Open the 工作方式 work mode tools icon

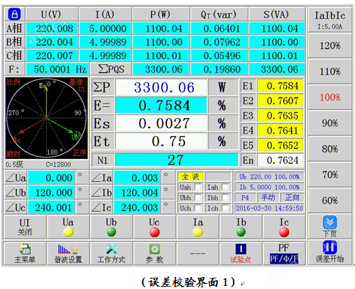[111, 249]
